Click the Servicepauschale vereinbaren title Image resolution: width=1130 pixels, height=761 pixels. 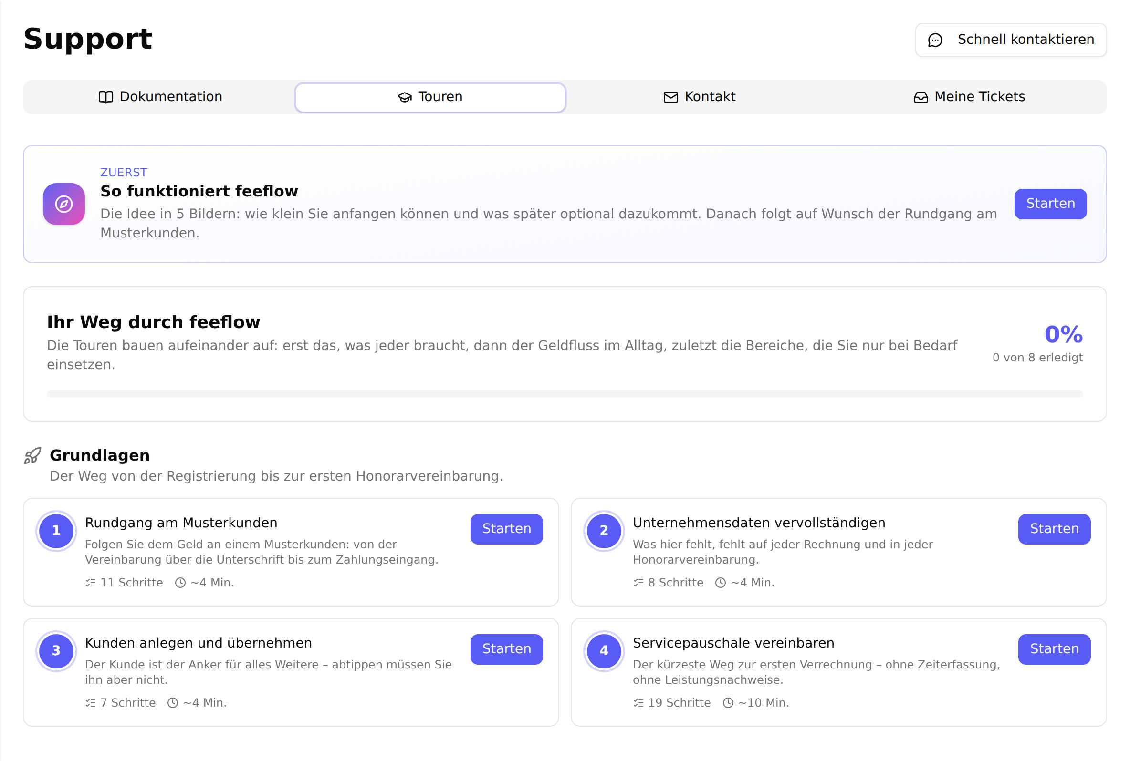(733, 643)
